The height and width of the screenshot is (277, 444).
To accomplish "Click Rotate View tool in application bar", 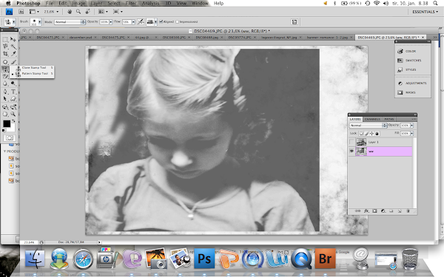I will (x=88, y=12).
